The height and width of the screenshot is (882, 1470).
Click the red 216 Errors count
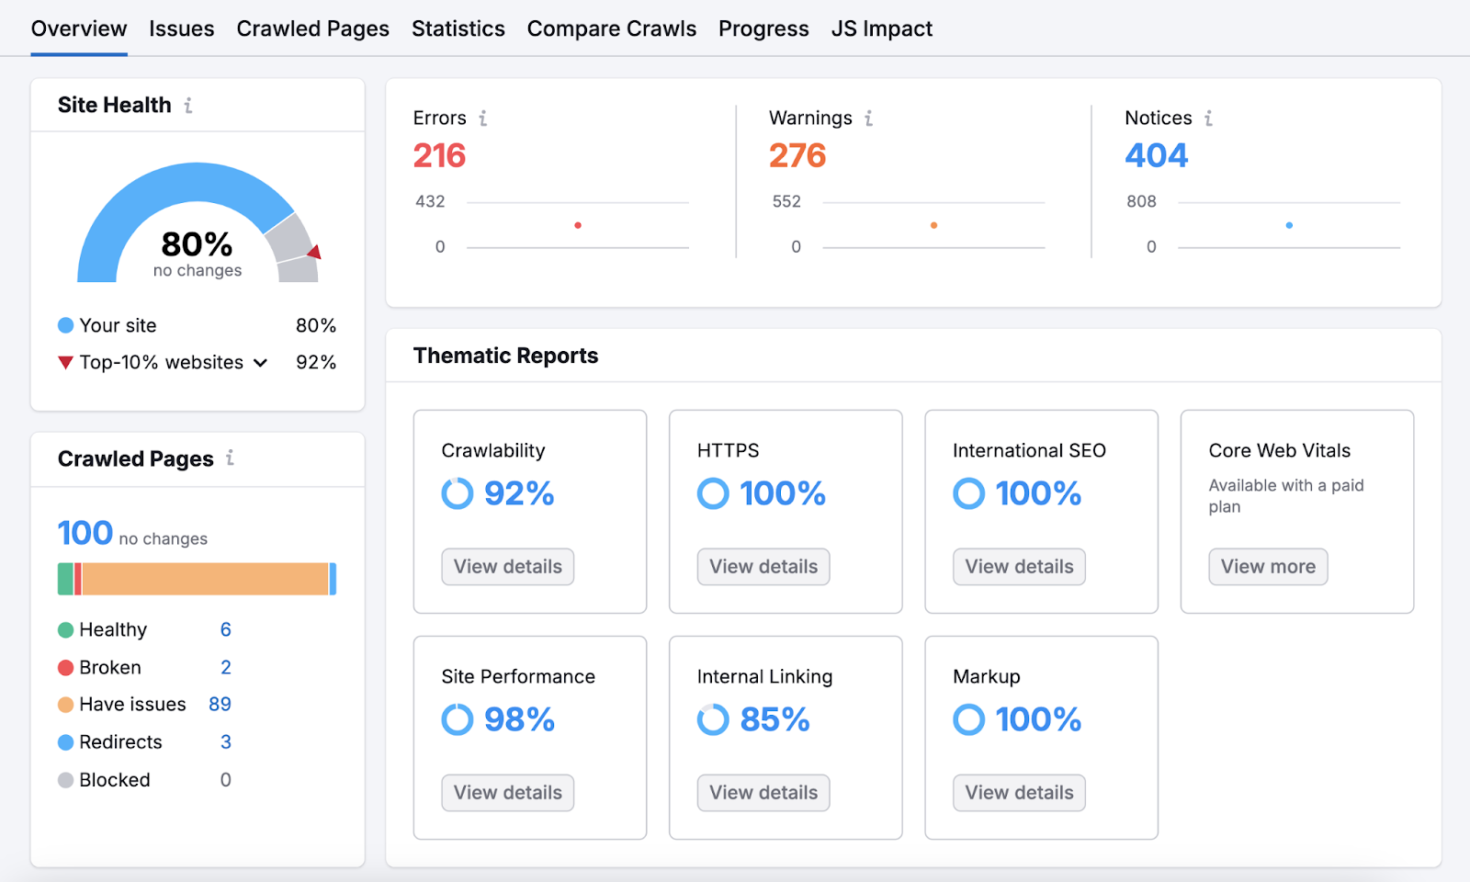[x=438, y=155]
